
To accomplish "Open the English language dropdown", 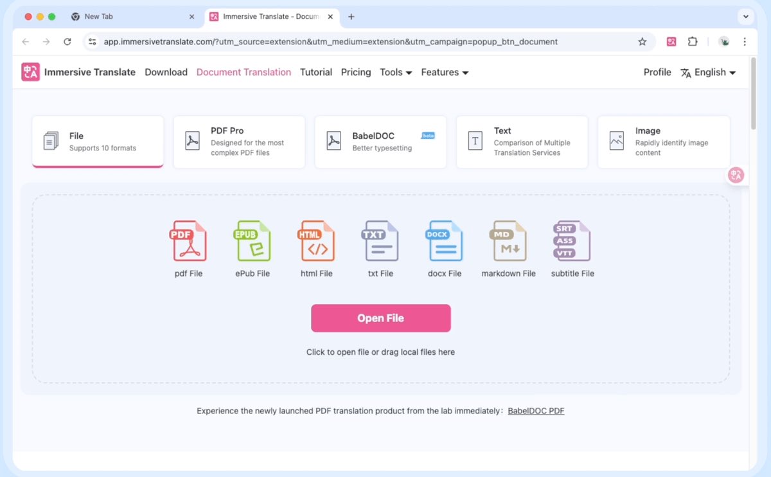I will 708,72.
